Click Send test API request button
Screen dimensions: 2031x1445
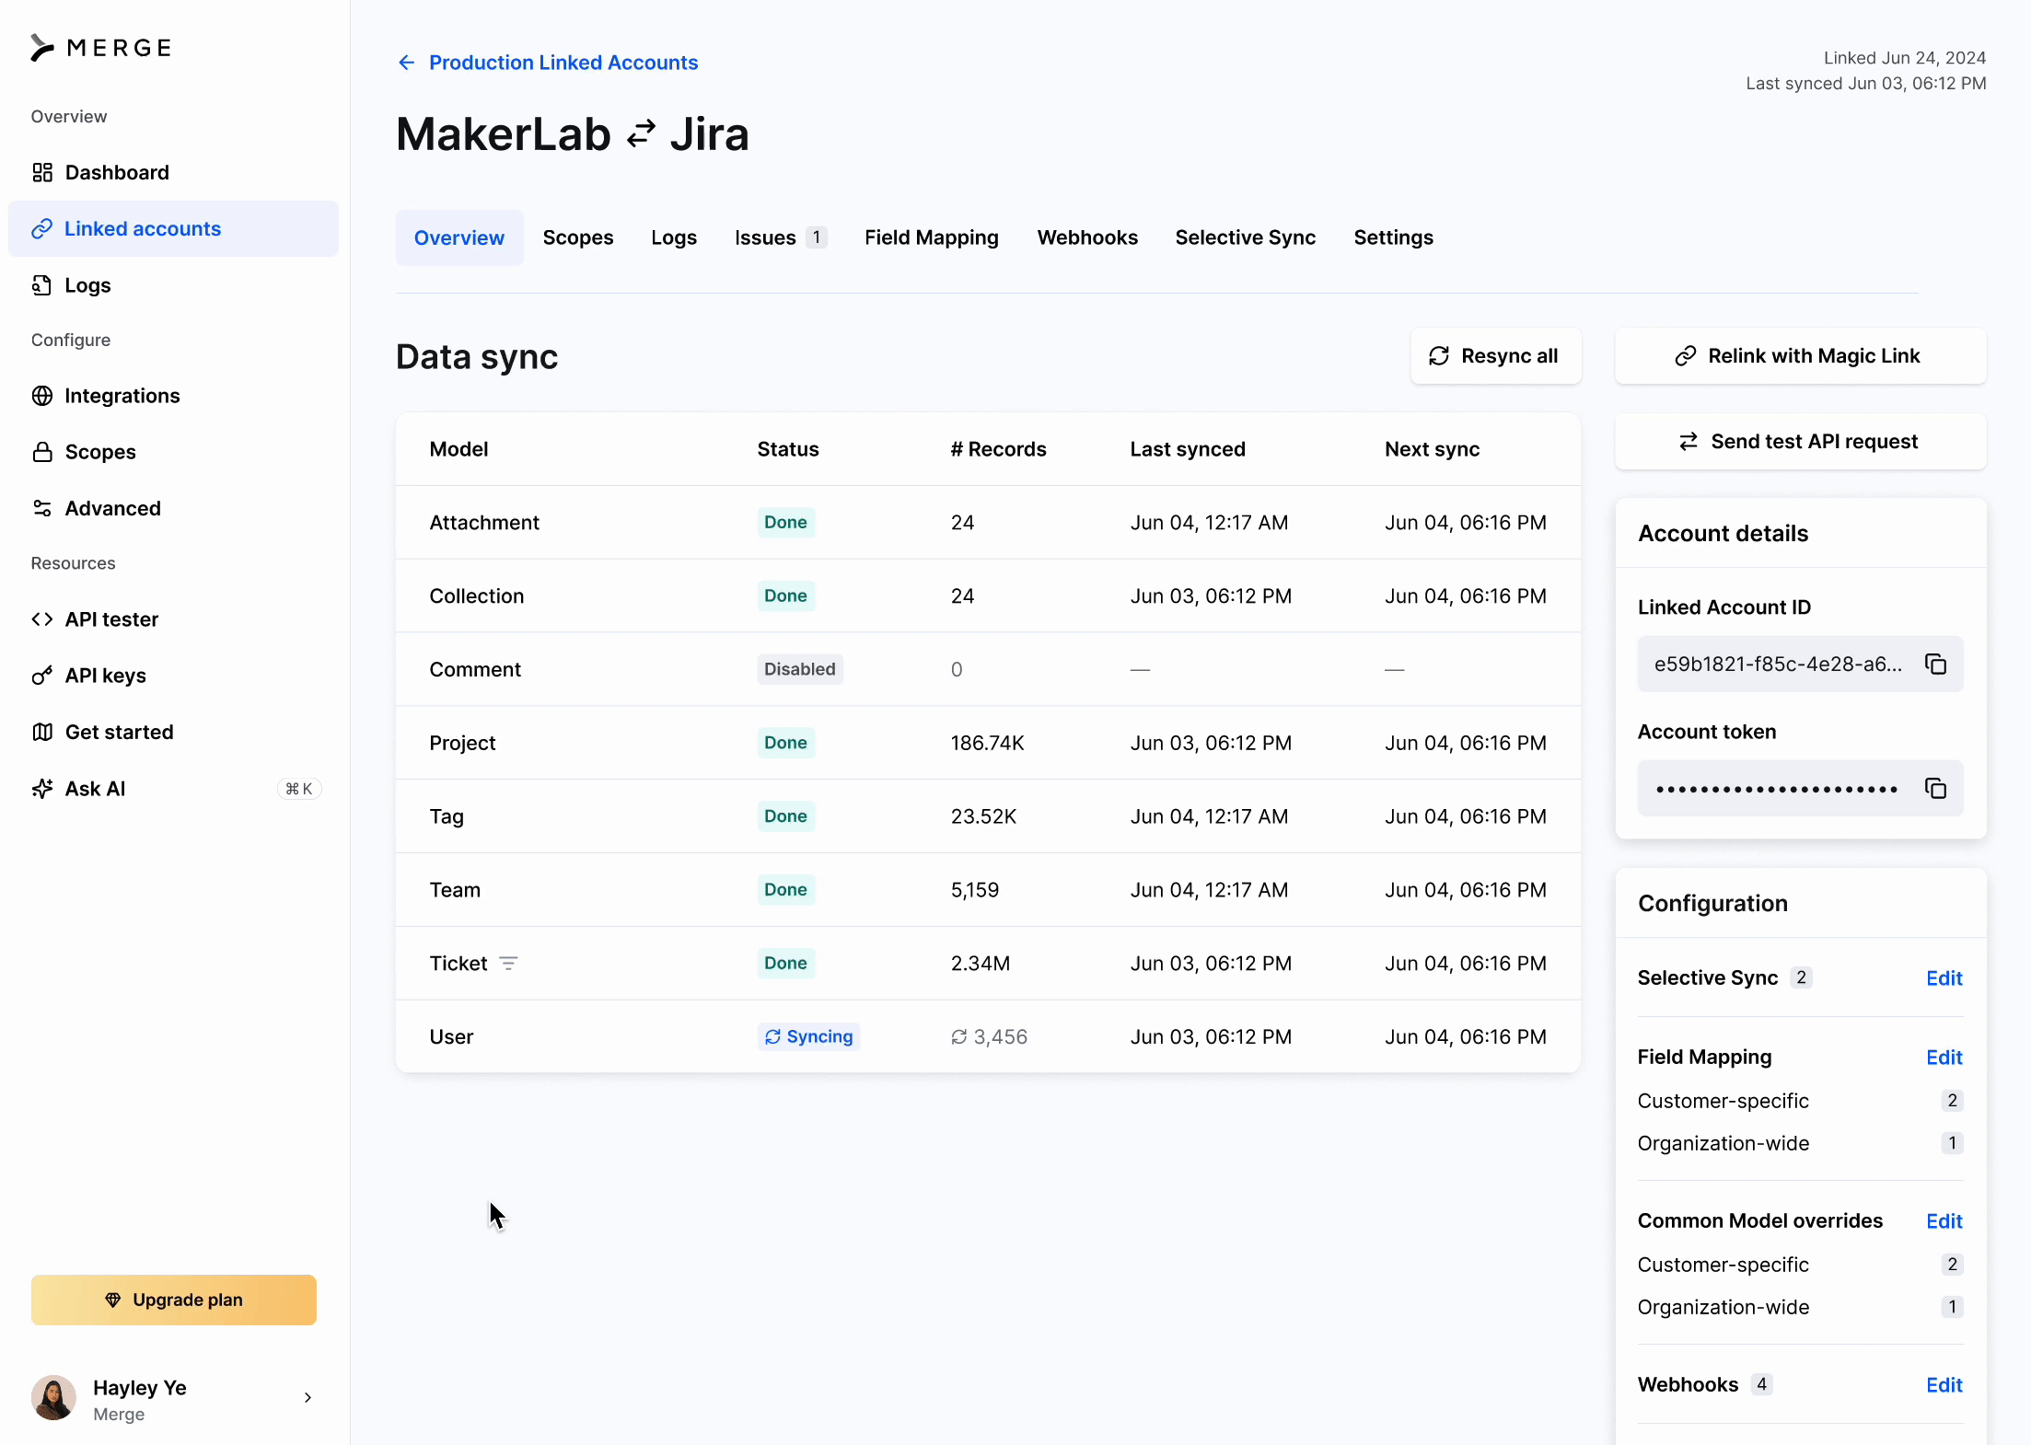(x=1801, y=442)
